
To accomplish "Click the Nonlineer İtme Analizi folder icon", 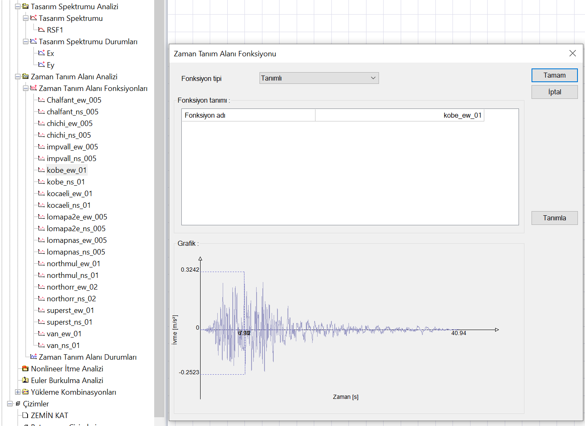I will tap(25, 369).
